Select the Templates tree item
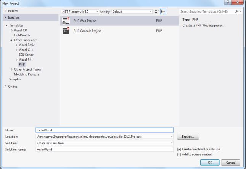This screenshot has height=169, width=246. pos(16,26)
